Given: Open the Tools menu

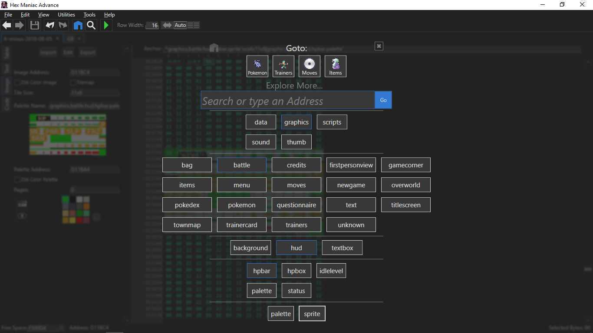Looking at the screenshot, I should pos(89,15).
